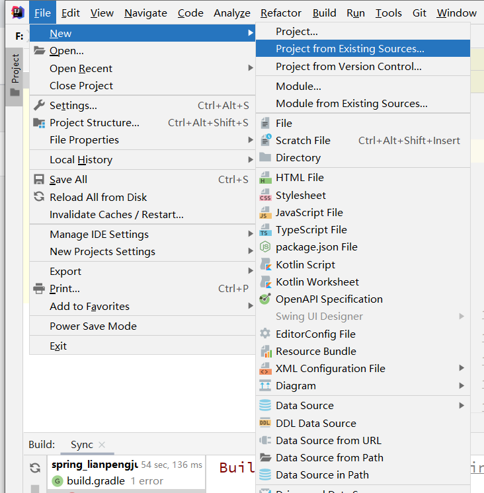Open the Project tool window sidebar tab
The height and width of the screenshot is (493, 484).
tap(15, 77)
